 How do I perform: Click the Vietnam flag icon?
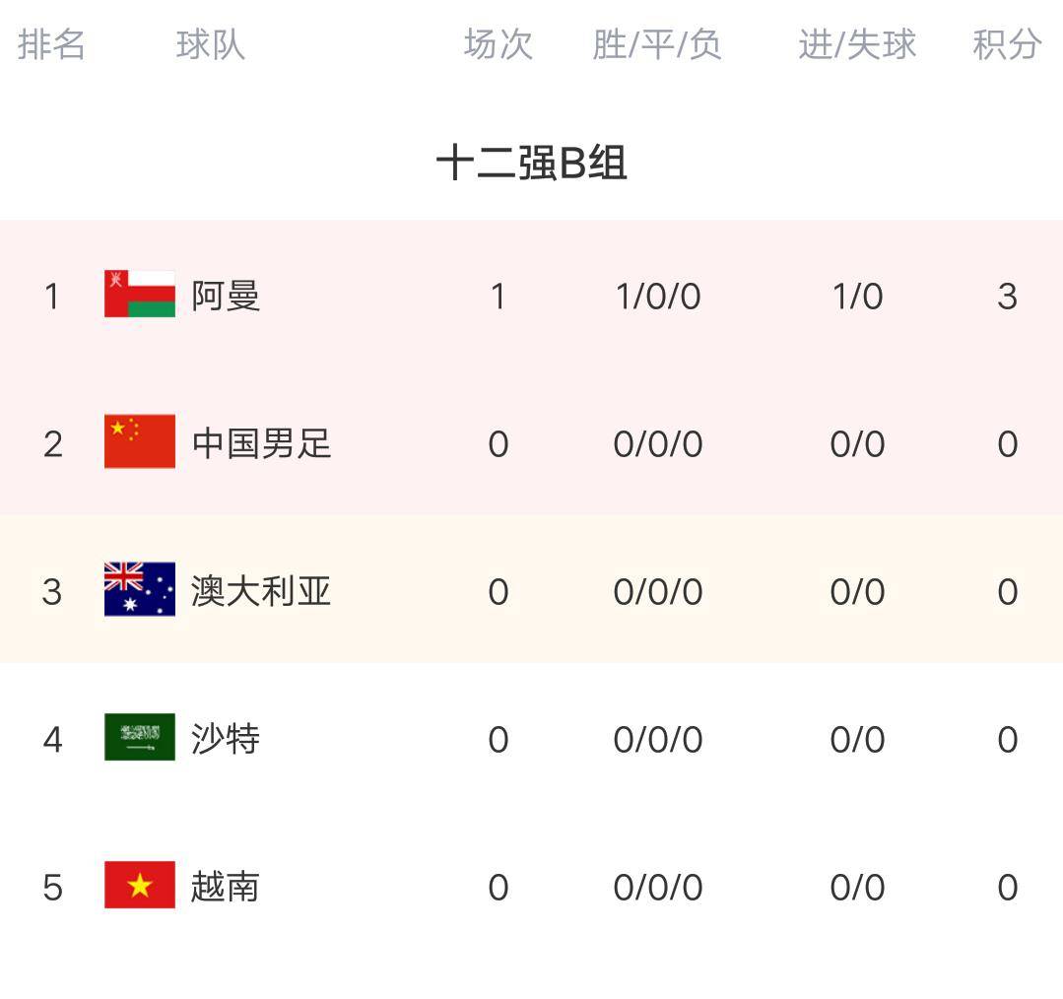(x=140, y=885)
